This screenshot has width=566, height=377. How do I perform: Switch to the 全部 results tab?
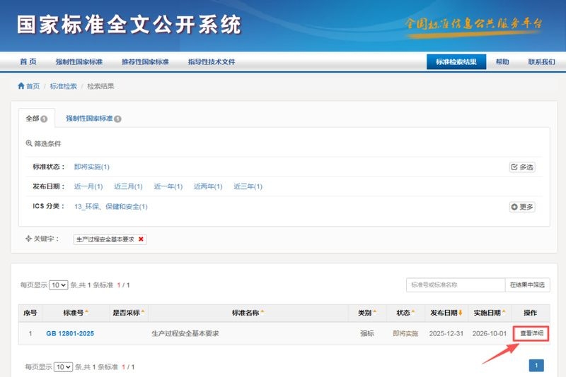tap(37, 118)
